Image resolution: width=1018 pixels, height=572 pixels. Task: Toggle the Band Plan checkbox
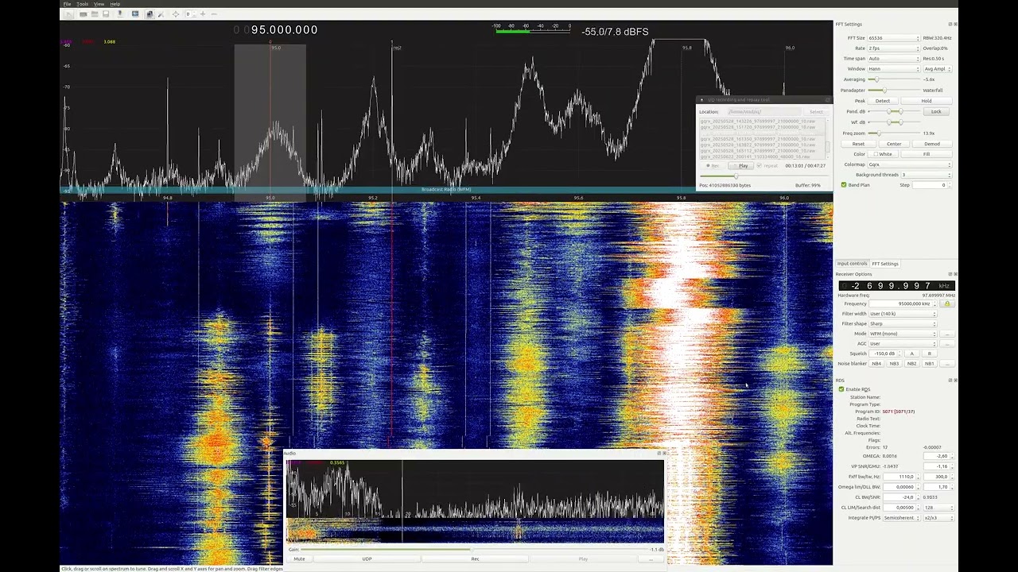pyautogui.click(x=844, y=185)
